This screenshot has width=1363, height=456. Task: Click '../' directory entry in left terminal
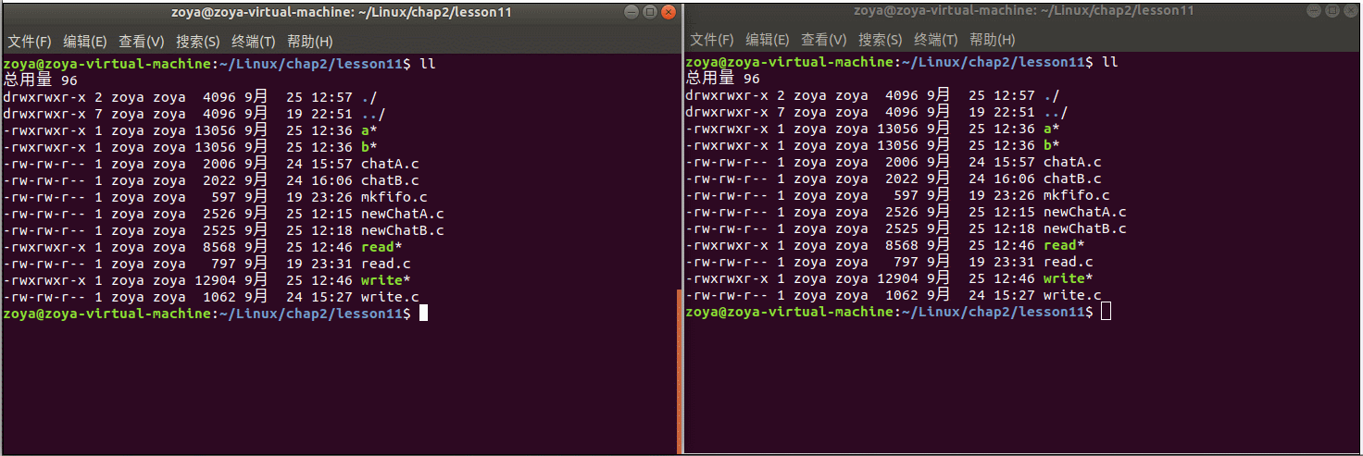(373, 114)
